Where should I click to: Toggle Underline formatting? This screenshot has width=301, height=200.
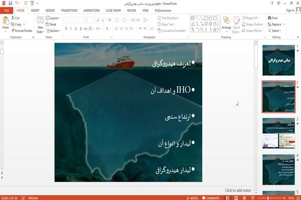pyautogui.click(x=76, y=29)
